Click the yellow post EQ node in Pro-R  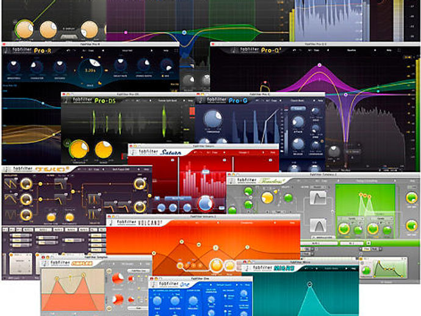54,134
